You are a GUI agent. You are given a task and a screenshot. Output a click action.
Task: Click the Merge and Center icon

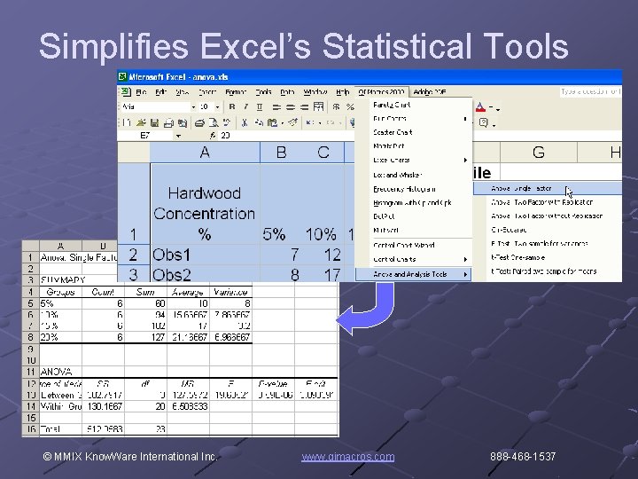click(x=319, y=107)
